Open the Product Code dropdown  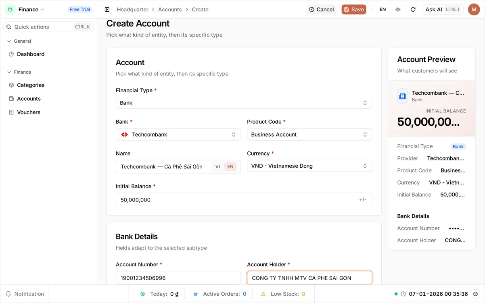tap(309, 135)
